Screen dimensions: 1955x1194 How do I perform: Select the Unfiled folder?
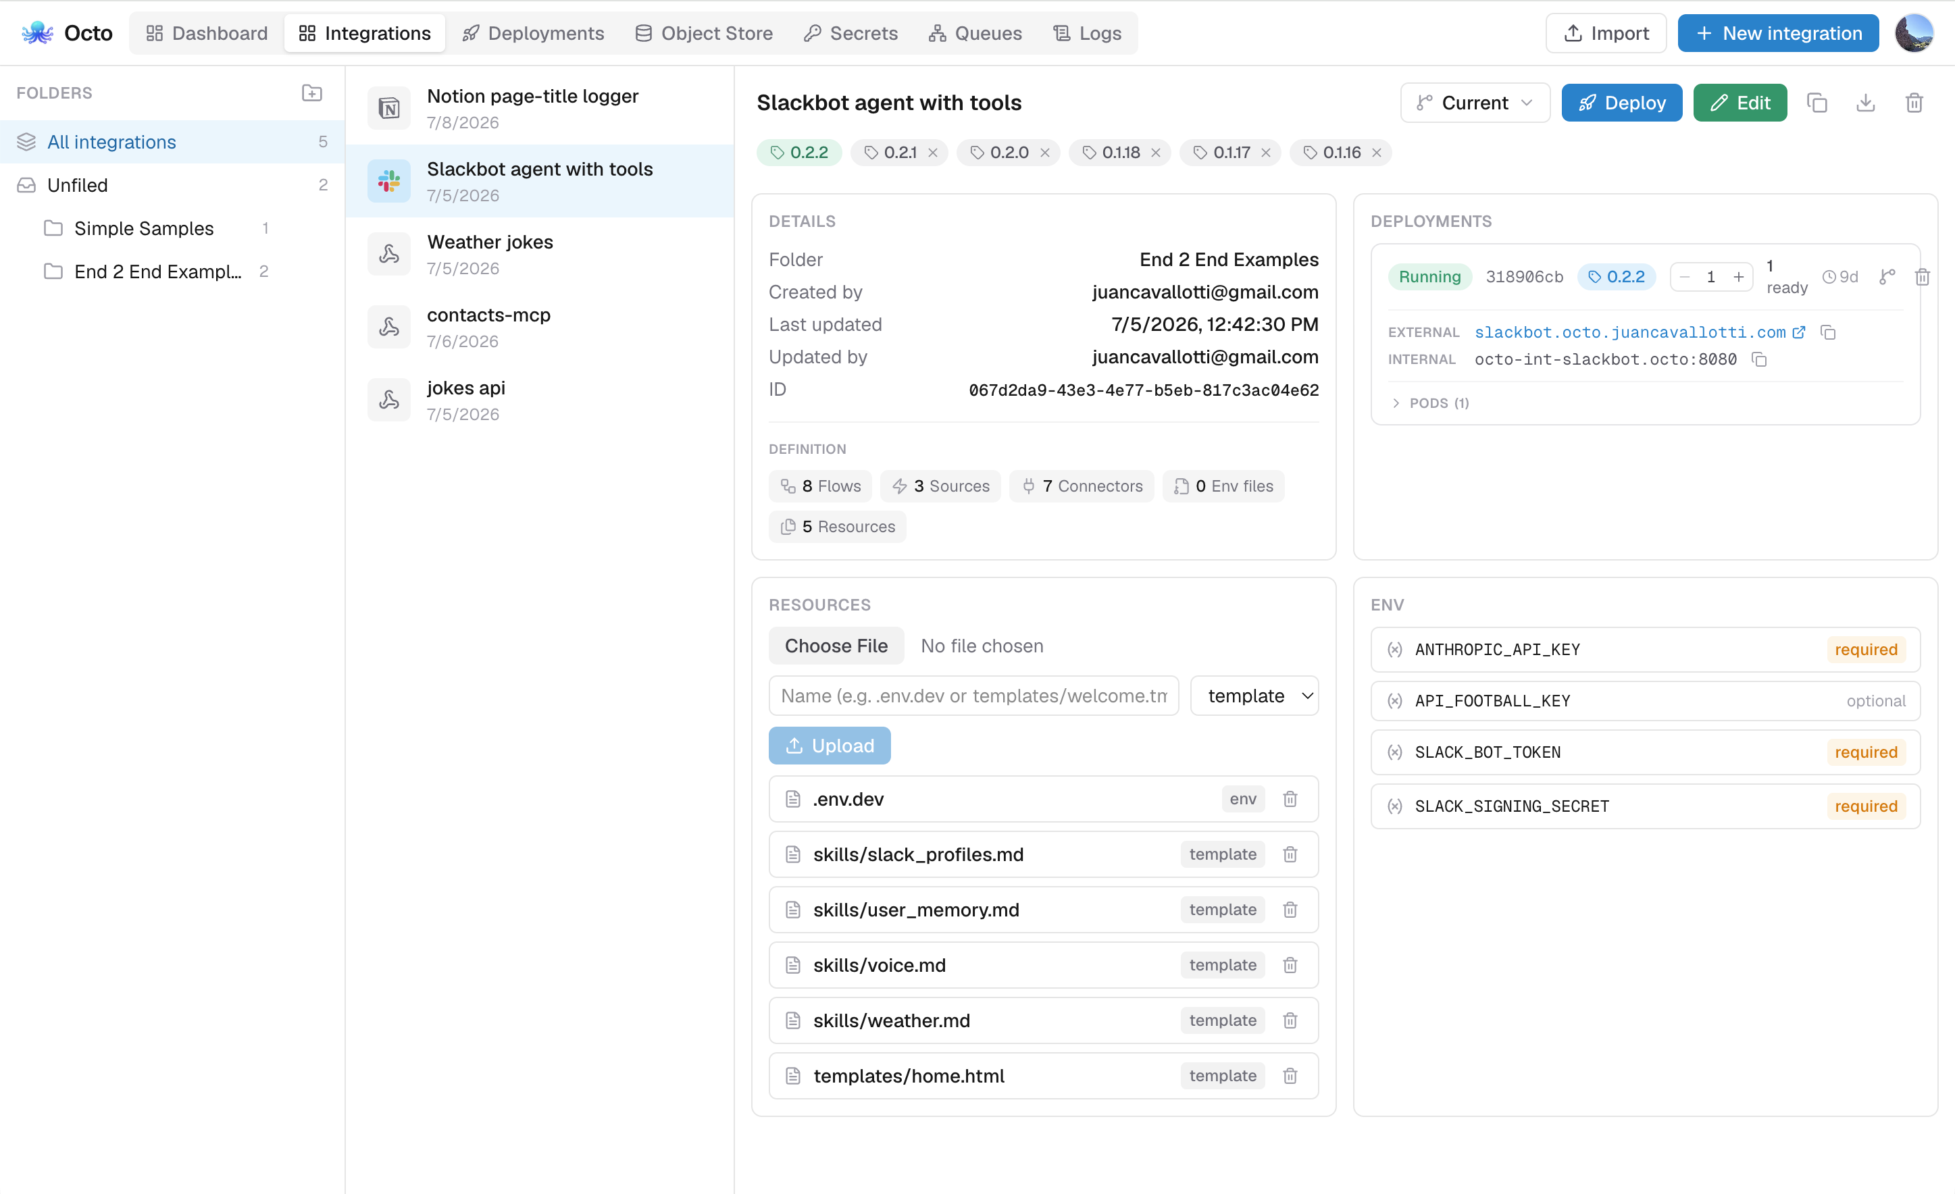point(172,185)
